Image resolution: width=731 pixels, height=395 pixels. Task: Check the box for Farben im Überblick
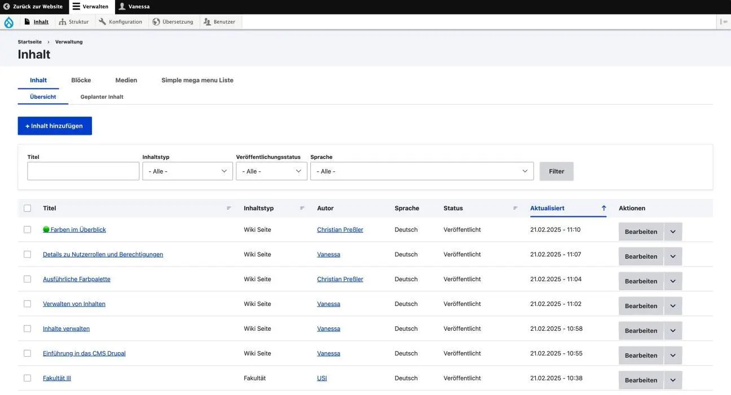click(27, 230)
